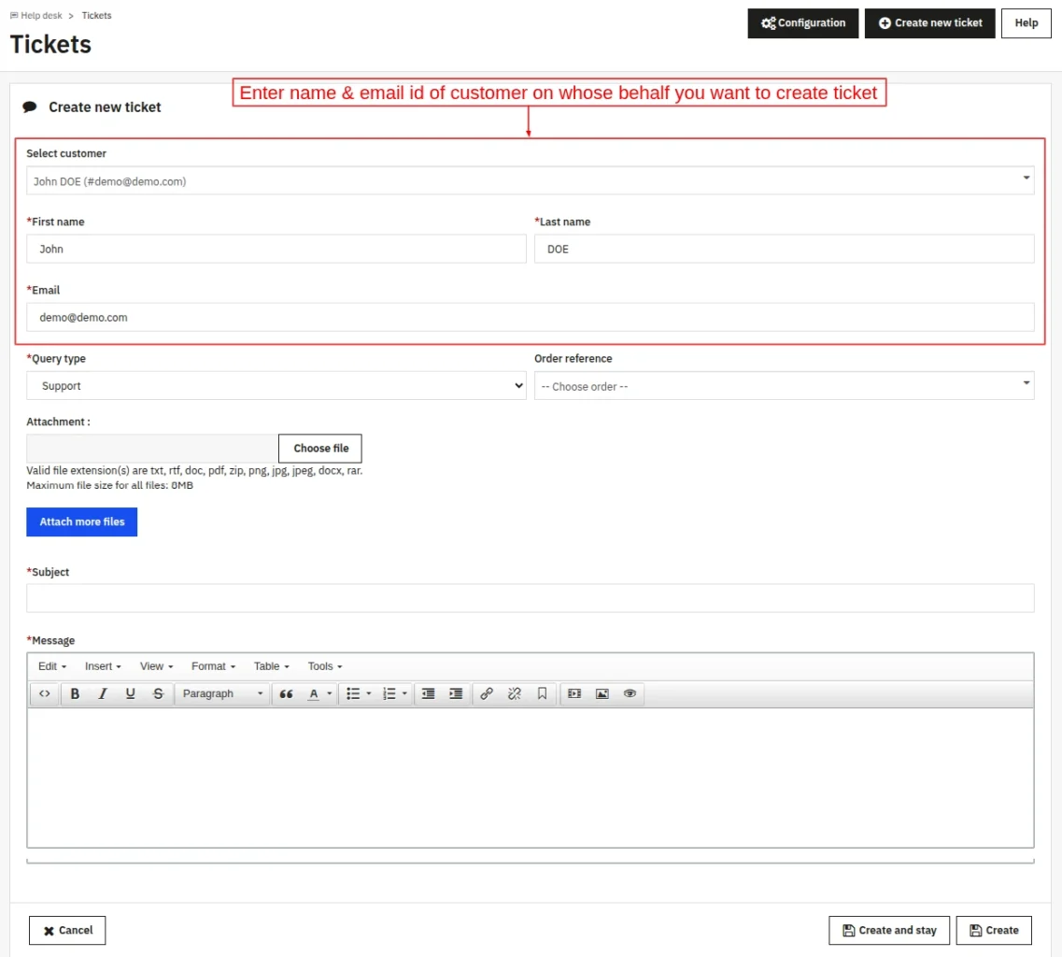Click the Underline icon in editor toolbar

pos(130,693)
